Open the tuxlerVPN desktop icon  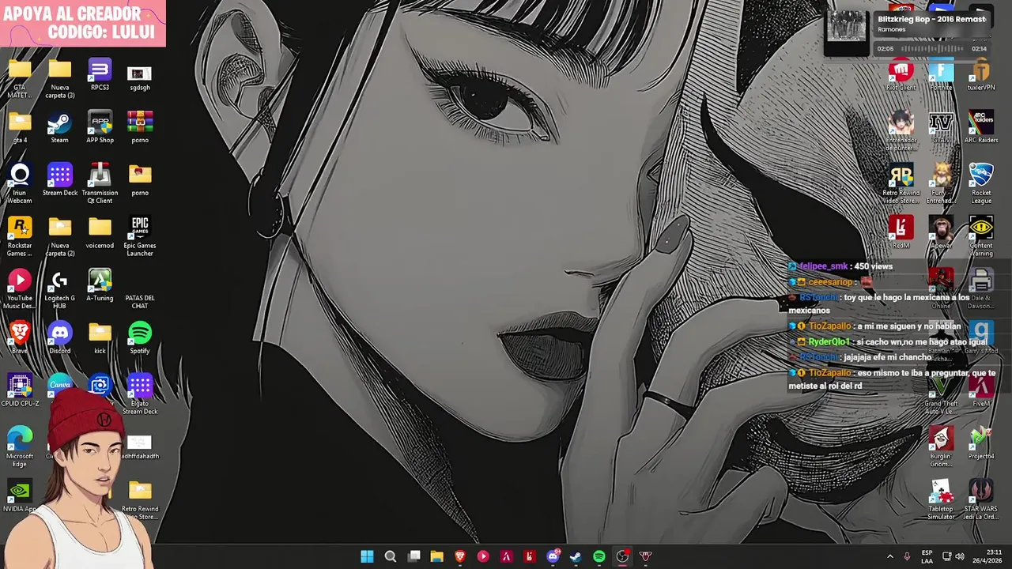tap(981, 76)
